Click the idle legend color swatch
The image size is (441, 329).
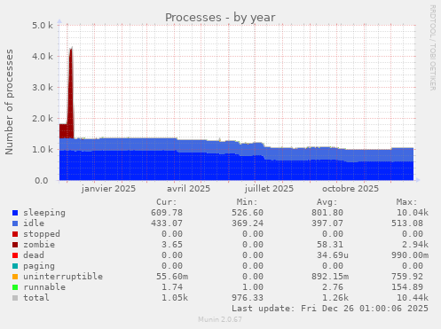15,223
